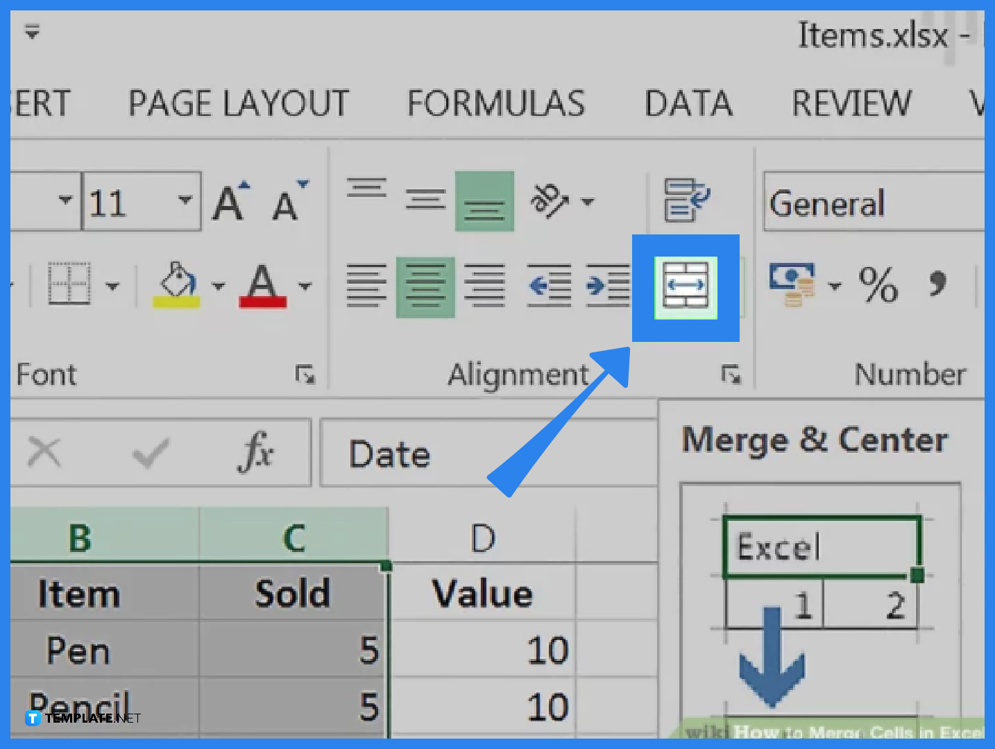Open the Alignment dialog box launcher
This screenshot has height=749, width=995.
(730, 375)
